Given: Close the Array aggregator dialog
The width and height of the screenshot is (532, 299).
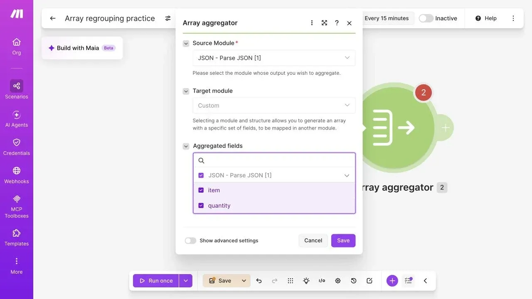Looking at the screenshot, I should point(349,23).
